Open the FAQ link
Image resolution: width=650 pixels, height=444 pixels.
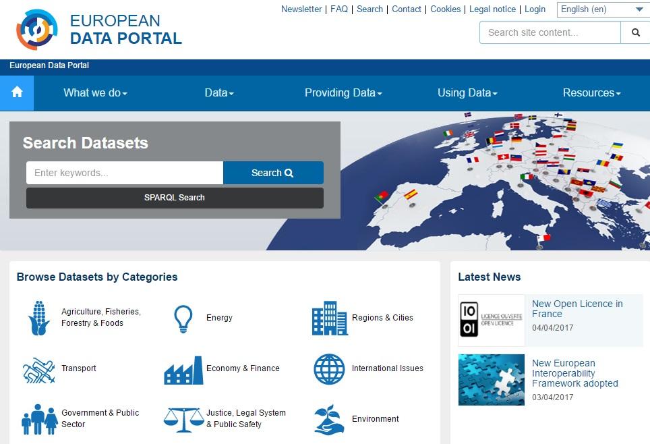339,9
